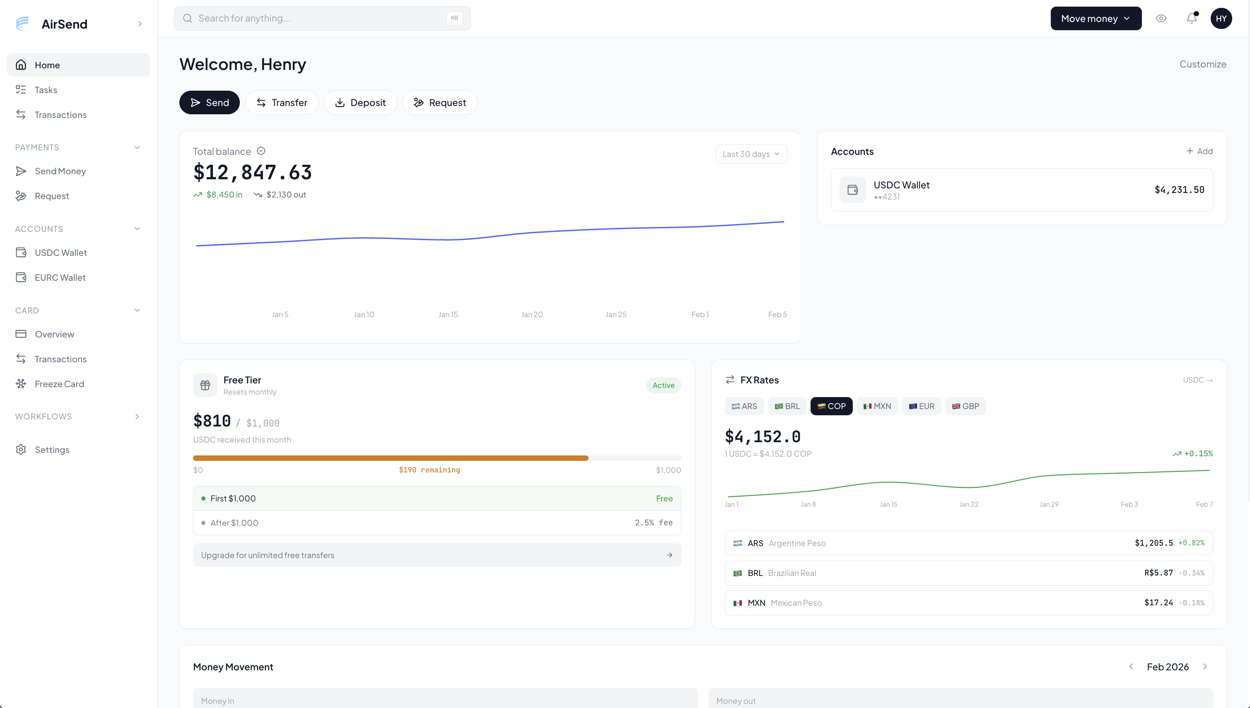Click the AirSend logo icon

click(x=22, y=23)
